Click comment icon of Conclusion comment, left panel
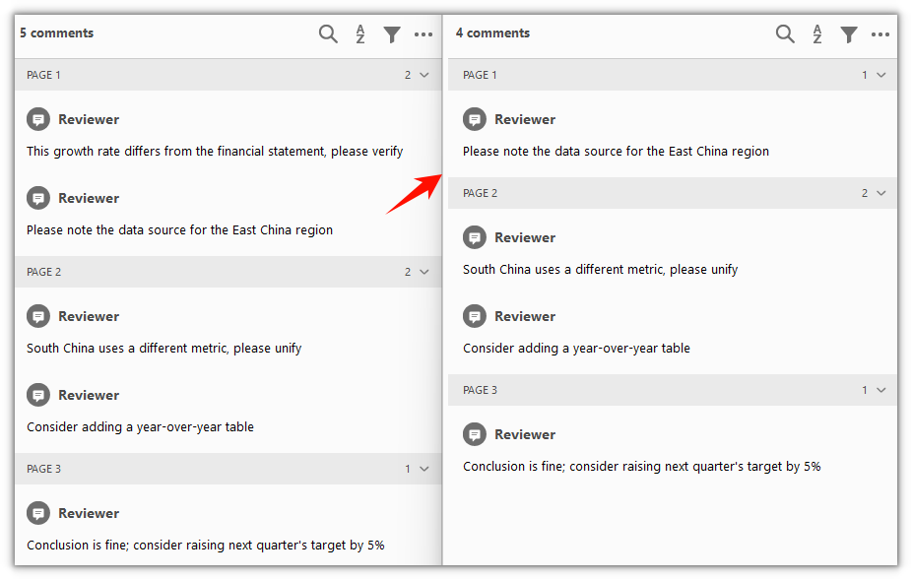912x580 pixels. [38, 514]
